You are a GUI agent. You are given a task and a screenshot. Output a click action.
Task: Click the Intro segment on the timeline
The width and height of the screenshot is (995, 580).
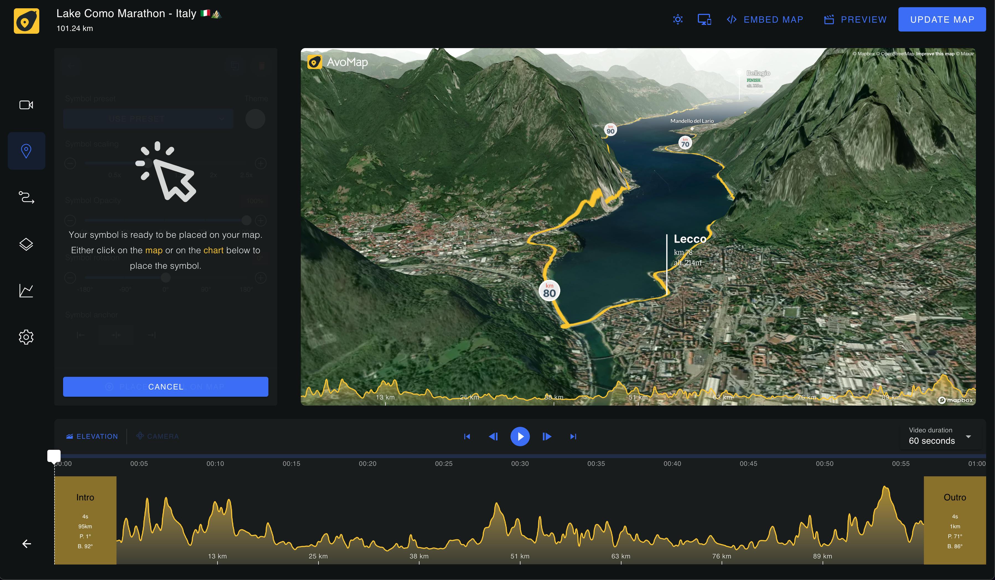85,520
